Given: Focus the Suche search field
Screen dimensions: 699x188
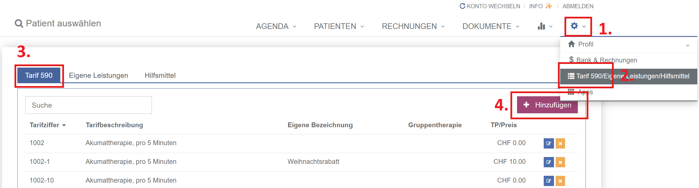Looking at the screenshot, I should click(88, 105).
